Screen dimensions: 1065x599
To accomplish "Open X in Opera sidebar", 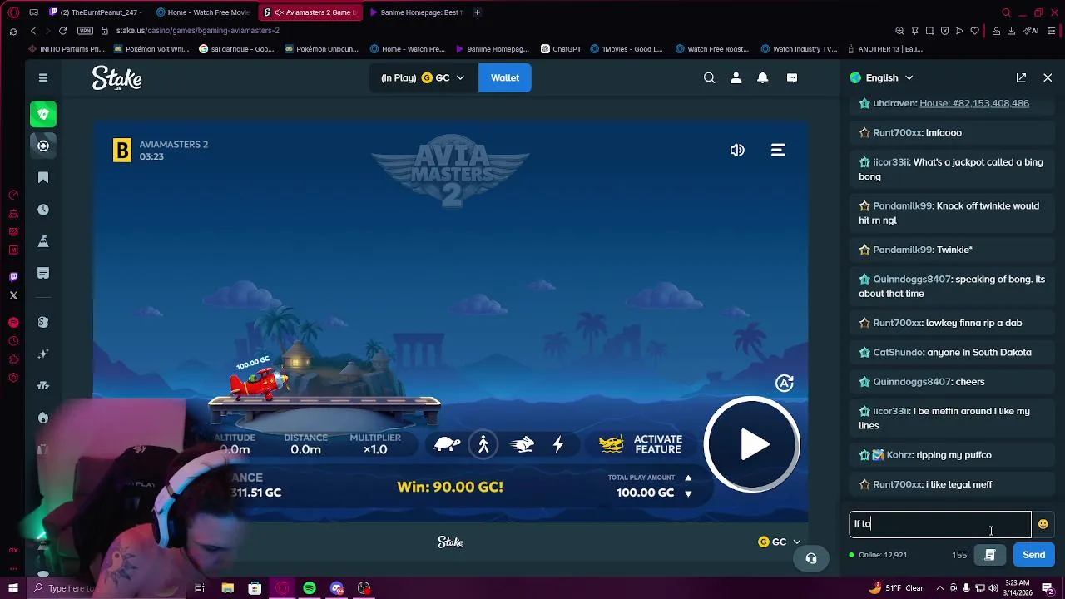I will click(13, 295).
